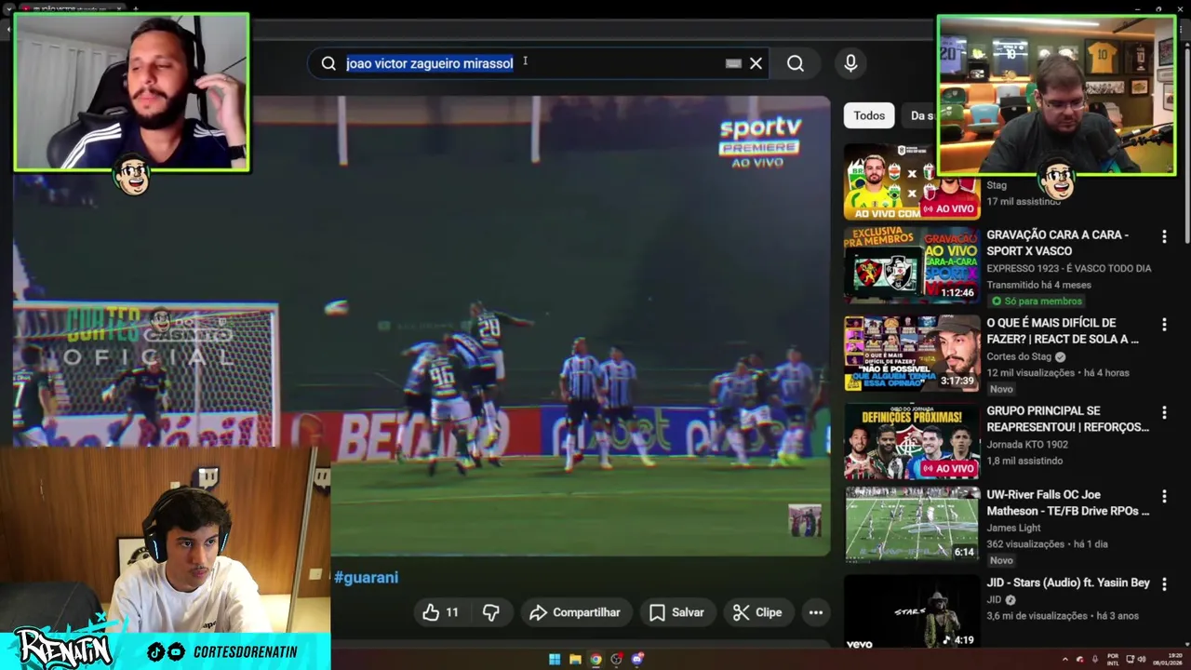The image size is (1191, 670).
Task: Open the Jornada KTO 1902 channel name
Action: click(x=1027, y=444)
